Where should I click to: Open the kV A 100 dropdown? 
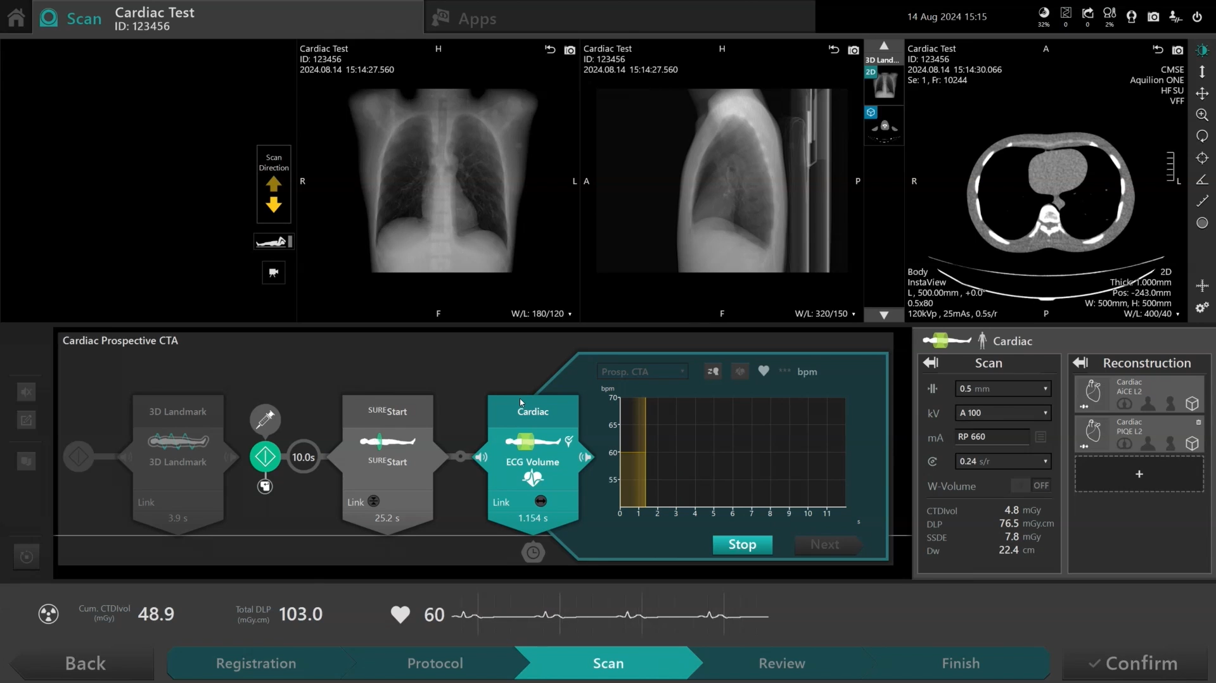coord(1003,413)
